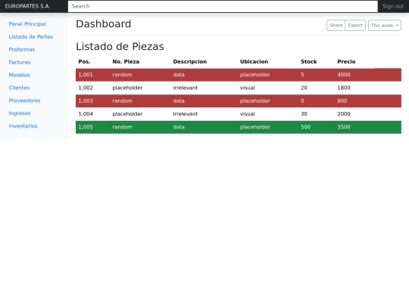The image size is (409, 306).
Task: Open Modelos in the sidebar
Action: (19, 75)
